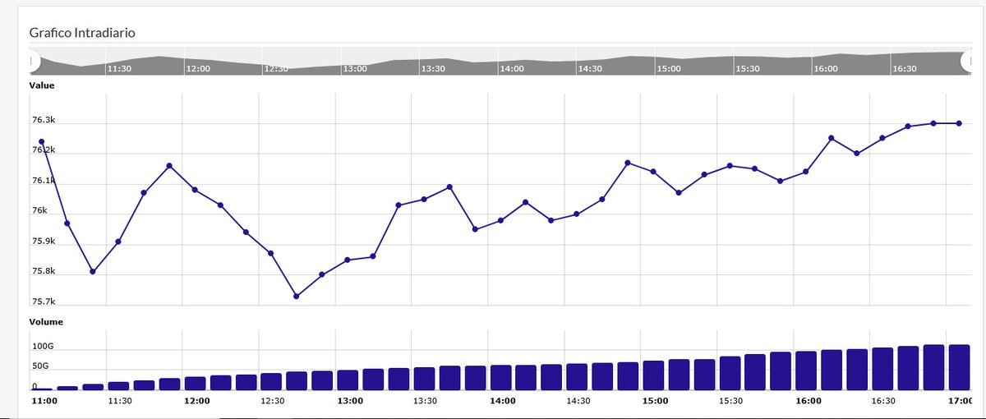Click the 'Volume' axis title
This screenshot has width=986, height=419.
pos(46,322)
